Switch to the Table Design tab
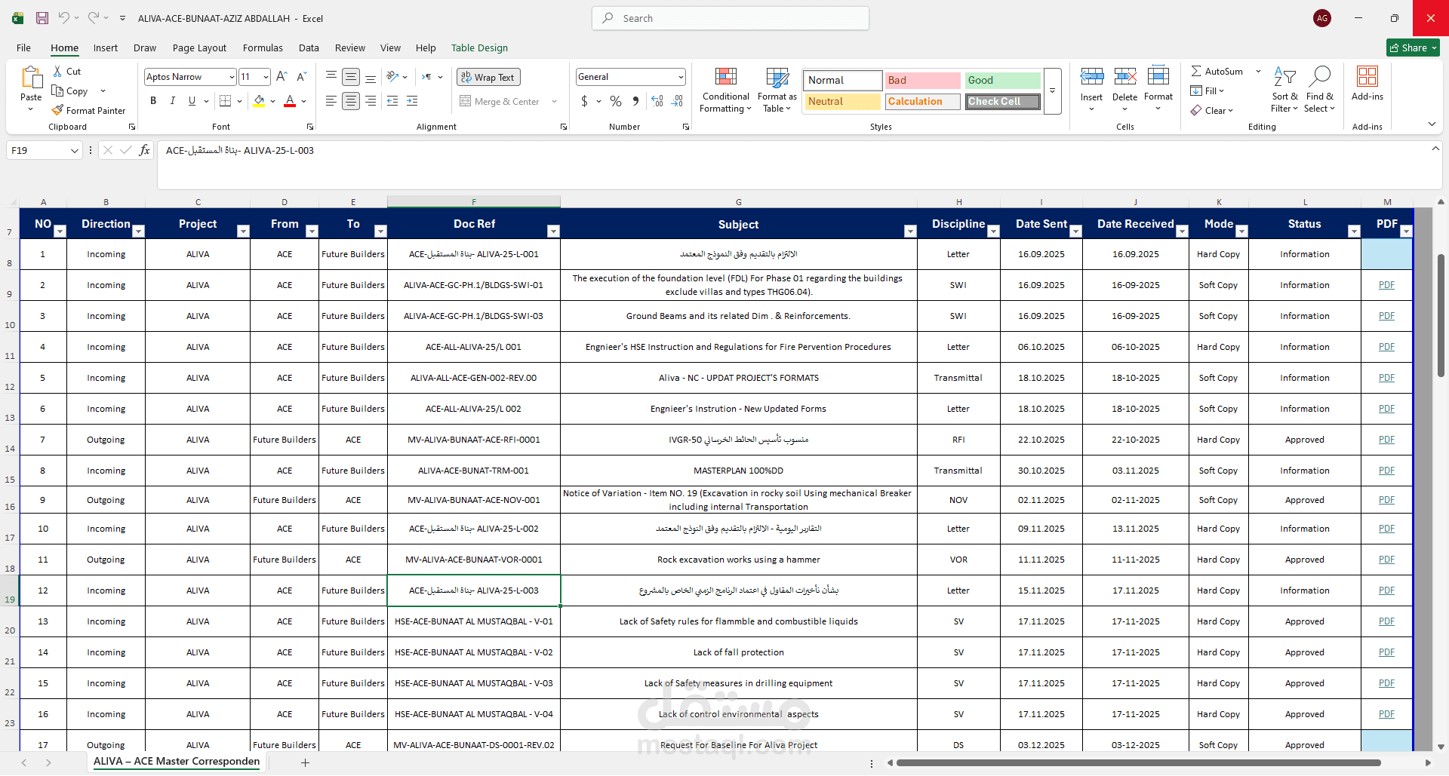Viewport: 1449px width, 776px height. (x=479, y=48)
